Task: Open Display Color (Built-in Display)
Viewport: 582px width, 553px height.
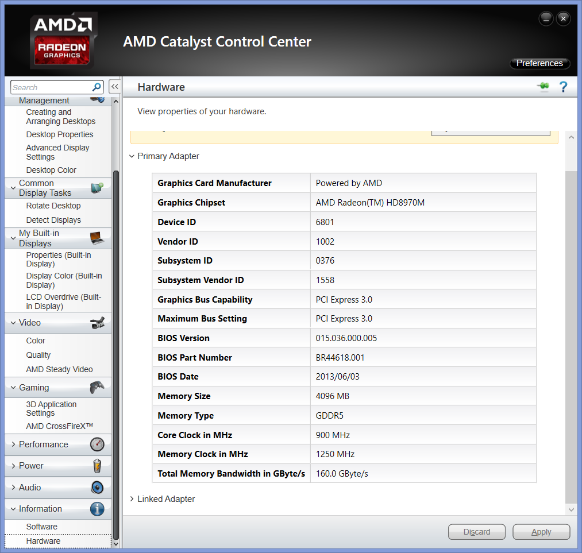Action: pyautogui.click(x=64, y=280)
